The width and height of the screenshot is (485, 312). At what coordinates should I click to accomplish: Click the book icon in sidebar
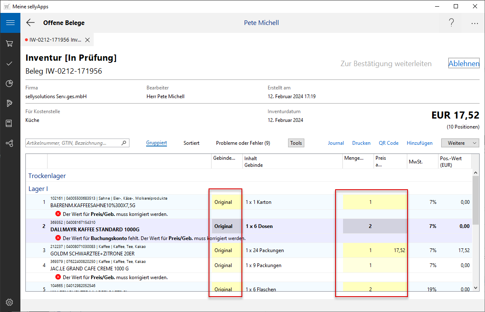(x=10, y=123)
